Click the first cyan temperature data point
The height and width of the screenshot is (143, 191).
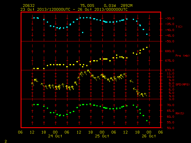tap(34, 18)
